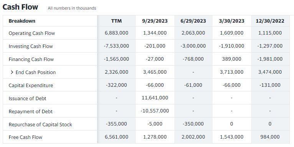Click the Cash Flow heading
Screen dimensions: 294x147
[x=20, y=7]
